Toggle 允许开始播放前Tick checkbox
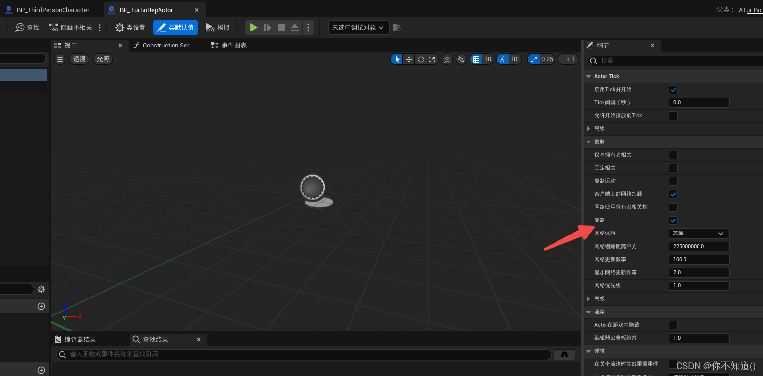The height and width of the screenshot is (376, 763). (673, 116)
